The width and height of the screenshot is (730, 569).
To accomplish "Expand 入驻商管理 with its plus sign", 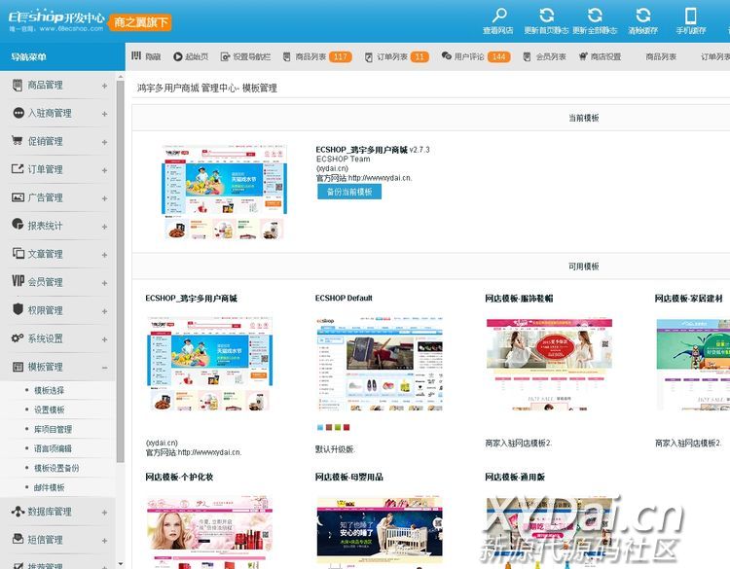I will [x=105, y=114].
